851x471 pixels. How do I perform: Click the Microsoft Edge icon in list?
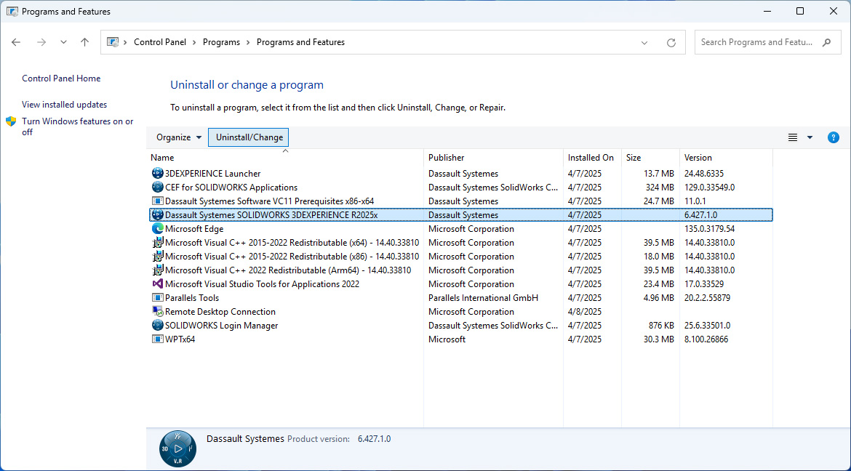pyautogui.click(x=157, y=229)
